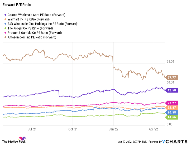Click the Kroger 14.66 value tag
190x145 pixels.
[x=172, y=117]
